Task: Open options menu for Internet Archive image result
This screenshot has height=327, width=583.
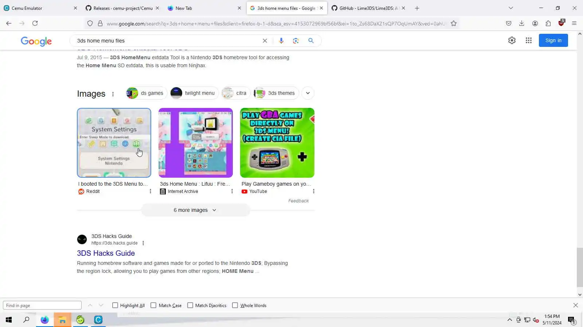Action: point(232,191)
